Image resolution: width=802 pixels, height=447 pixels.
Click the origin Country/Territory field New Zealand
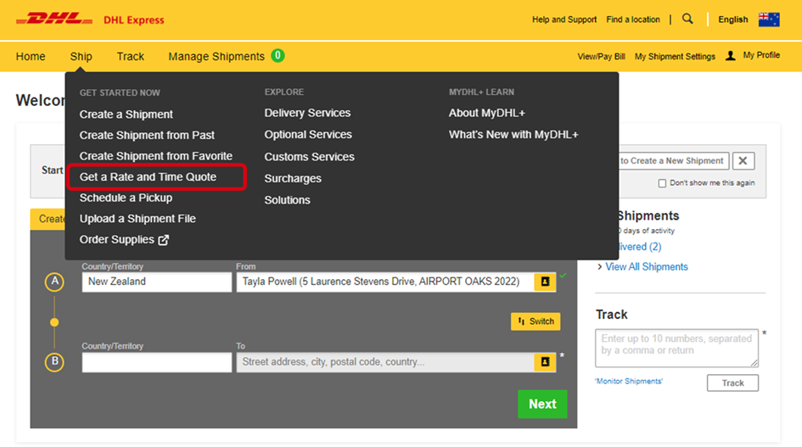[156, 282]
